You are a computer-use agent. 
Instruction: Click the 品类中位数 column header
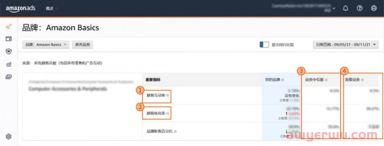point(314,80)
